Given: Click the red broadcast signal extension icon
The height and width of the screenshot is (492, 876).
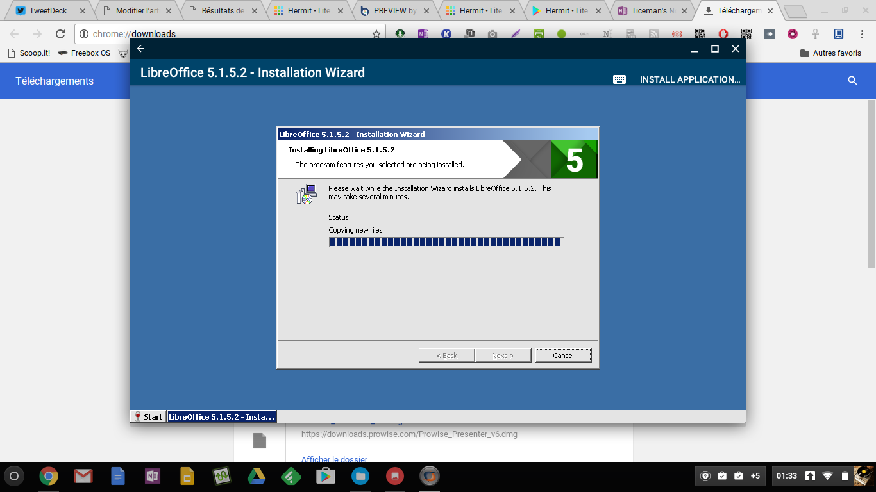Looking at the screenshot, I should pos(677,34).
